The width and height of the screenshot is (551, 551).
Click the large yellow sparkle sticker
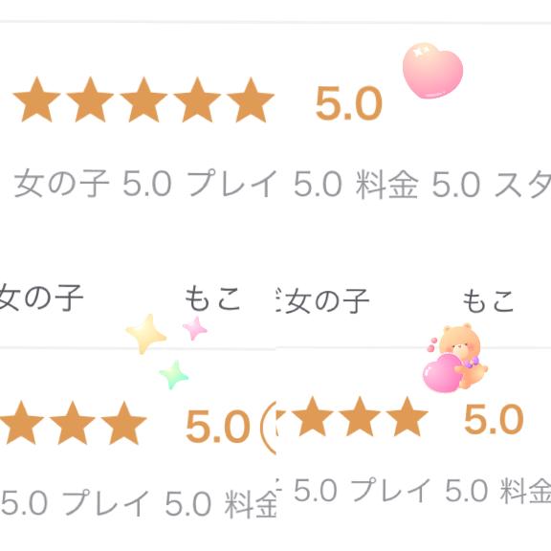[x=145, y=334]
